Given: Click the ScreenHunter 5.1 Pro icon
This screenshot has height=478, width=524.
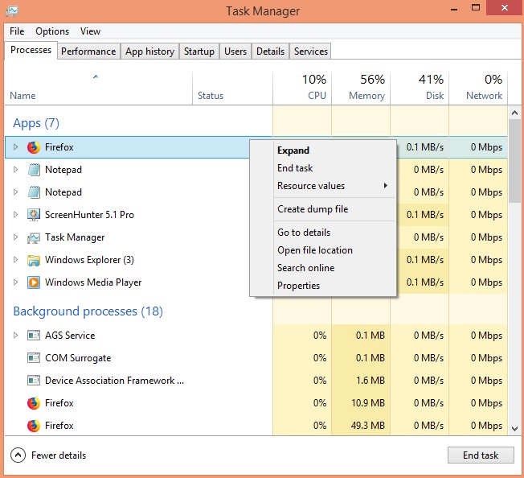Looking at the screenshot, I should coord(34,215).
